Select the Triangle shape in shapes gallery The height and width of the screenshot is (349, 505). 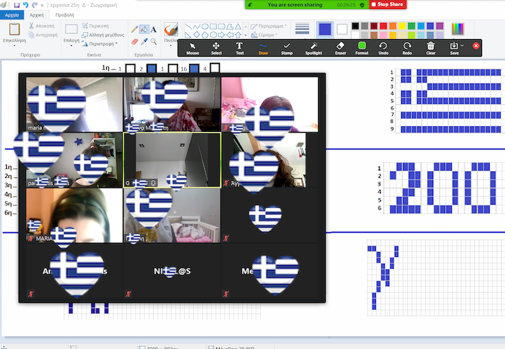[238, 27]
